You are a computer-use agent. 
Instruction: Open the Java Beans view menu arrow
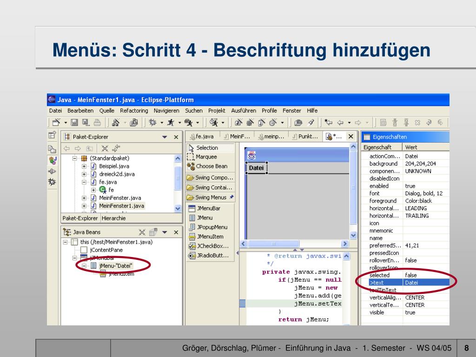click(x=165, y=232)
